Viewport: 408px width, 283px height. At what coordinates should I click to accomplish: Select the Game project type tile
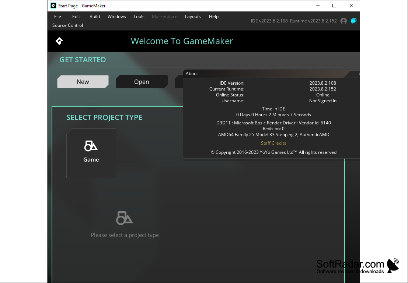point(91,153)
